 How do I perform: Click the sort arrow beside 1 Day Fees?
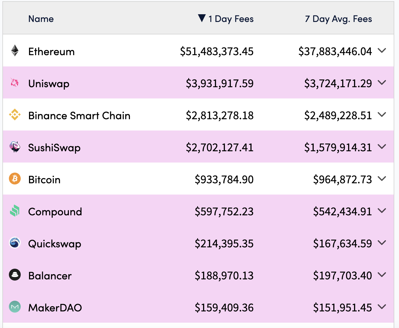coord(202,18)
